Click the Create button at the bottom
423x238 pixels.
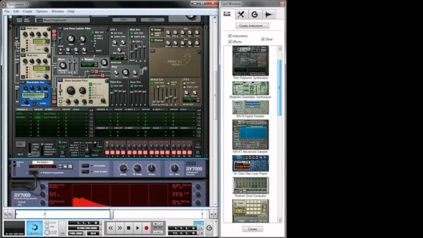(252, 229)
